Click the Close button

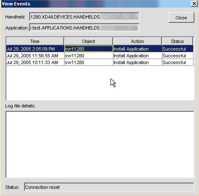coord(181,18)
